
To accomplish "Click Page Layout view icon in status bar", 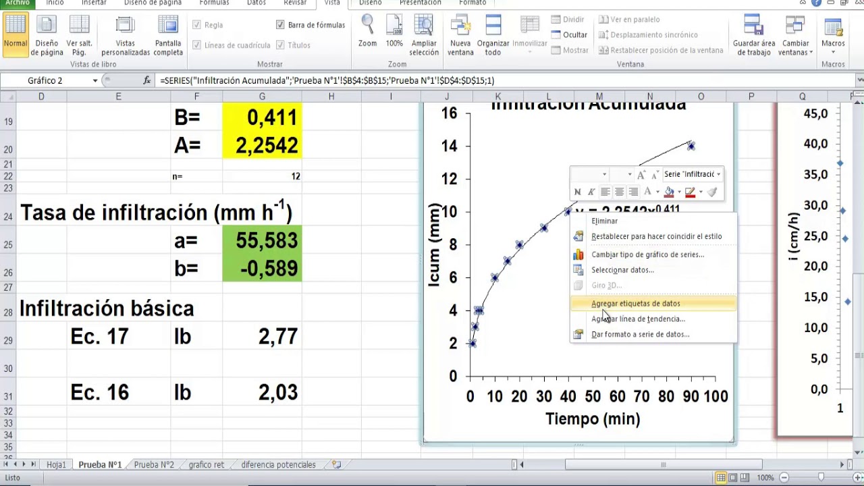I will click(x=733, y=478).
